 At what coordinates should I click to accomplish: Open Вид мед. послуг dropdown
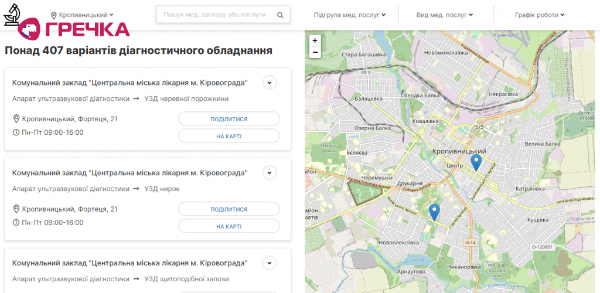click(445, 15)
